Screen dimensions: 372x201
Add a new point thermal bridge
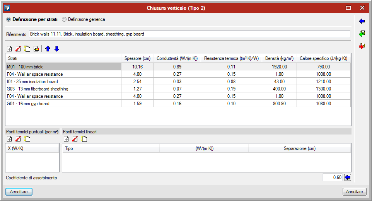pyautogui.click(x=9, y=139)
